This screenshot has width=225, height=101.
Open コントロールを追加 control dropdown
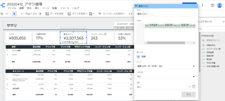(x=111, y=14)
